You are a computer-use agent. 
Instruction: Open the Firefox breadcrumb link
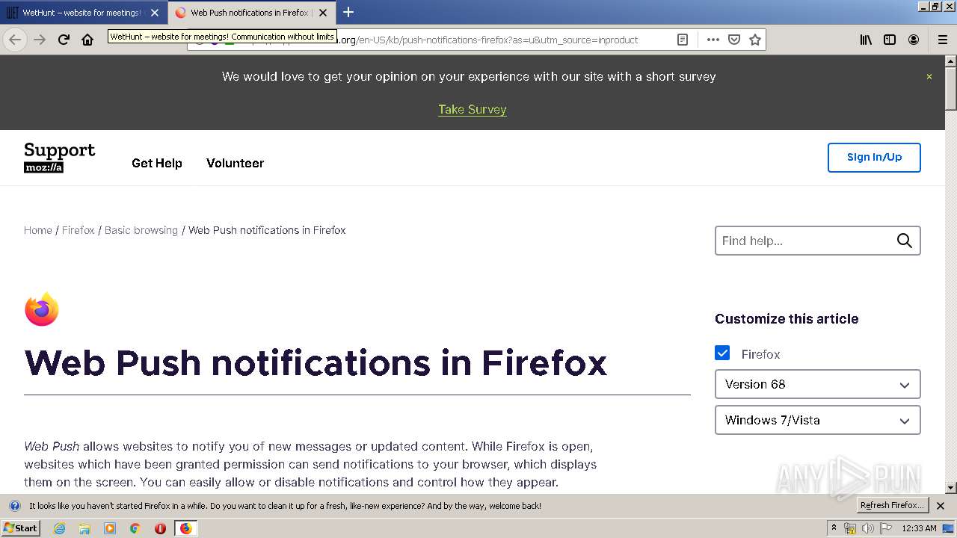pos(79,230)
